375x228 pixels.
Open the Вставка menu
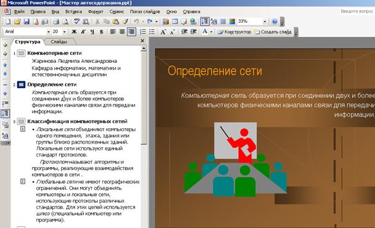point(73,12)
